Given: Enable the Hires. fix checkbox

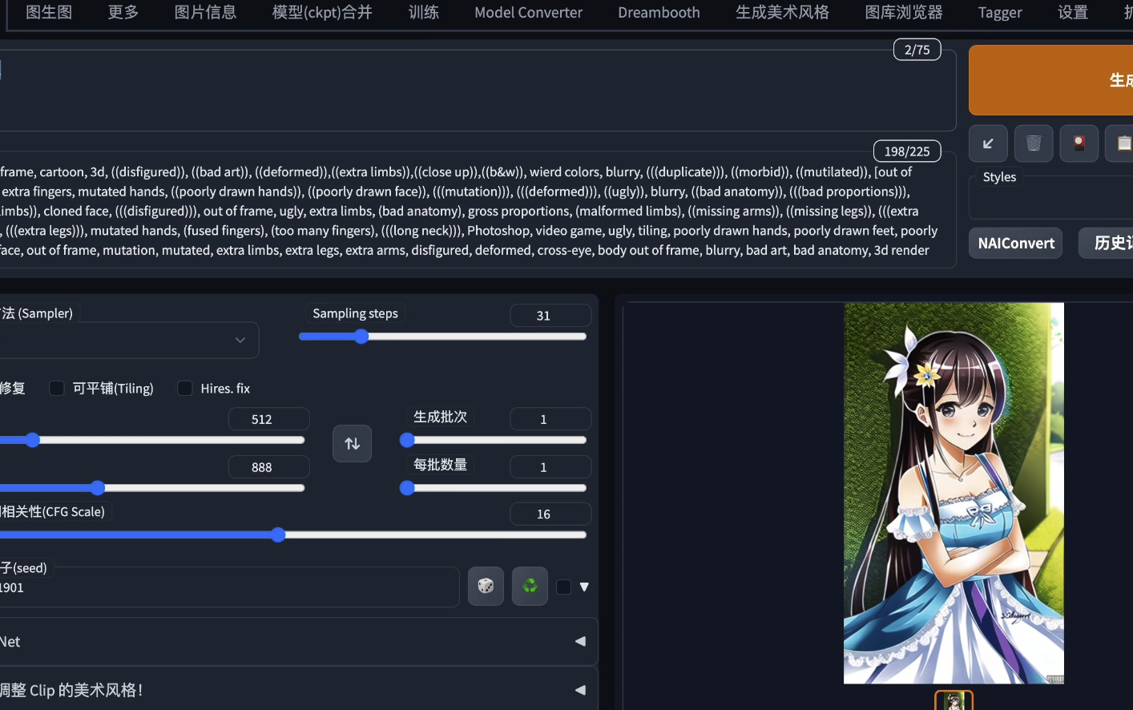Looking at the screenshot, I should [185, 389].
